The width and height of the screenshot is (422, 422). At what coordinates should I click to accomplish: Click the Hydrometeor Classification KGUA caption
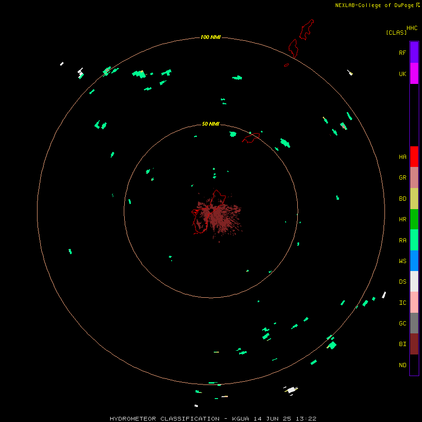pyautogui.click(x=213, y=419)
